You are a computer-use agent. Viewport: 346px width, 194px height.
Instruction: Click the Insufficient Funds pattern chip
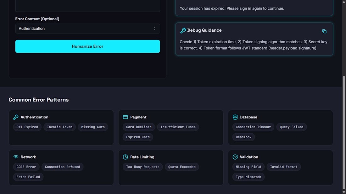click(178, 127)
